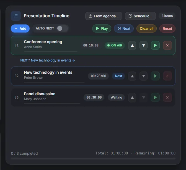The width and height of the screenshot is (186, 170).
Task: Click the Remaining: 01:00:00 readout
Action: point(155,153)
